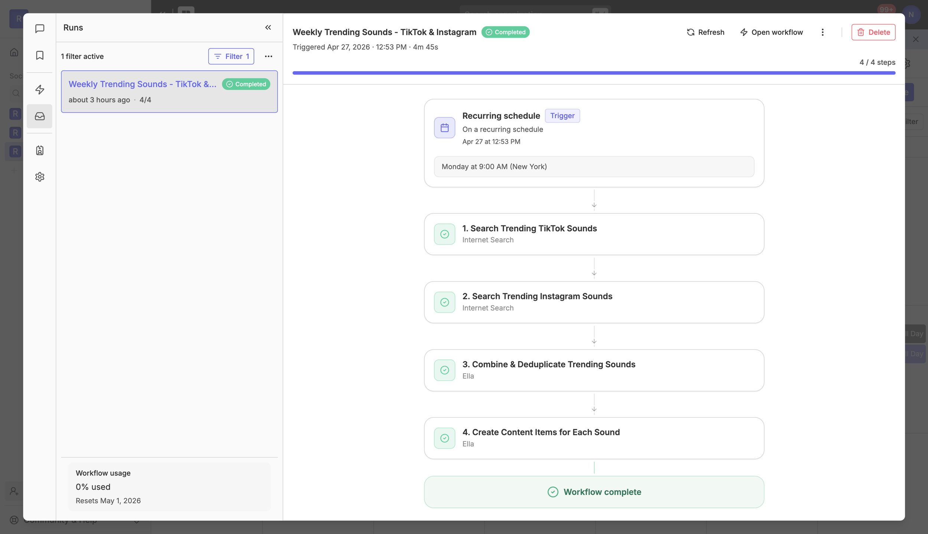This screenshot has height=534, width=928.
Task: Collapse the Runs panel with double chevron
Action: coord(268,27)
